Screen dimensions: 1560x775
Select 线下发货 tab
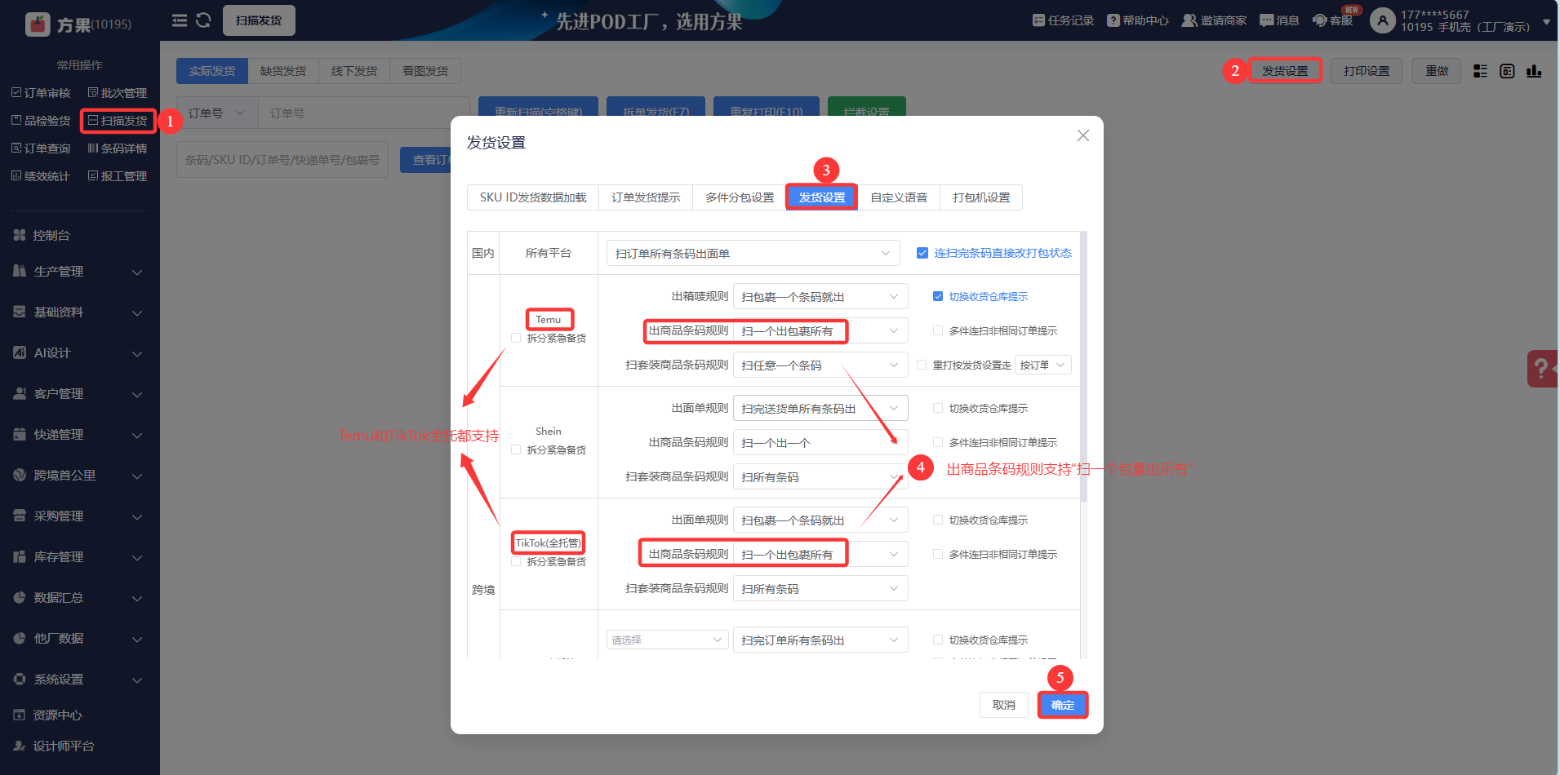(354, 71)
